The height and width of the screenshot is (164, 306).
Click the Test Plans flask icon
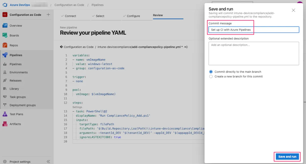pos(5,114)
